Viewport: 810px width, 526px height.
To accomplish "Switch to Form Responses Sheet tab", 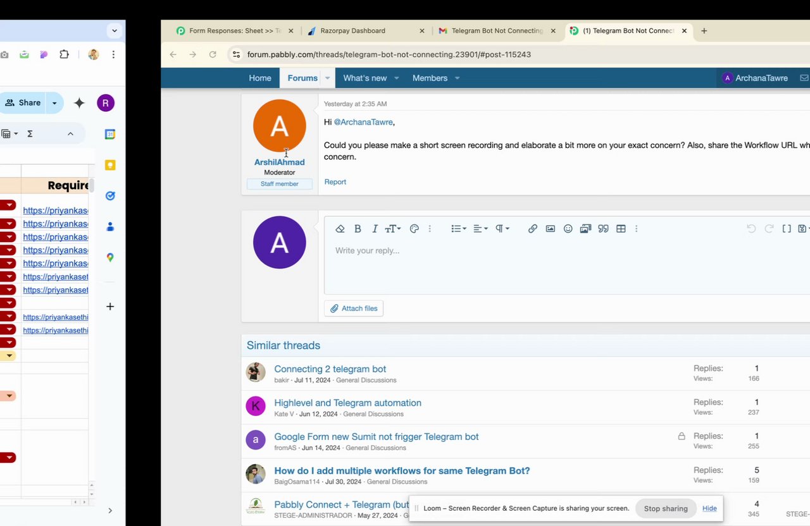I will (x=235, y=30).
